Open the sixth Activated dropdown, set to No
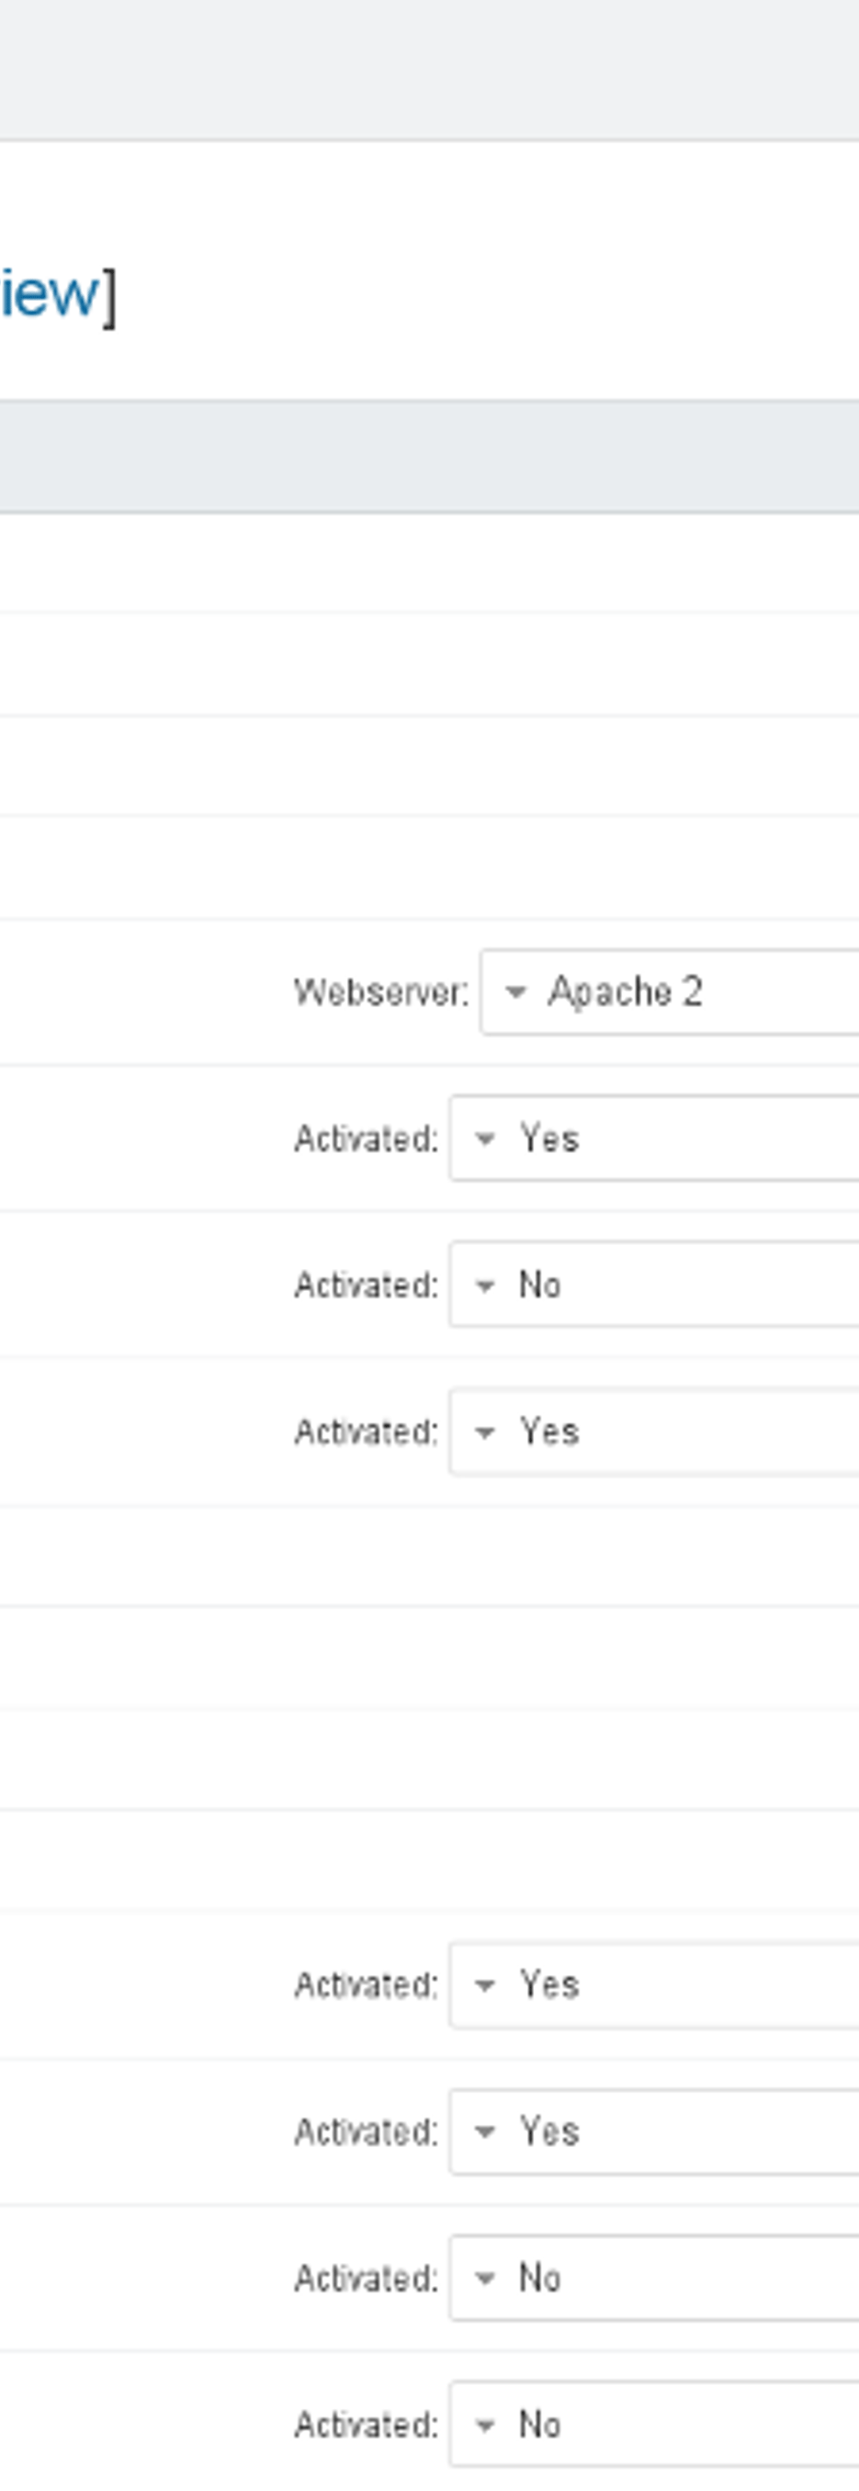Viewport: 859px width, 2491px height. coord(653,2279)
